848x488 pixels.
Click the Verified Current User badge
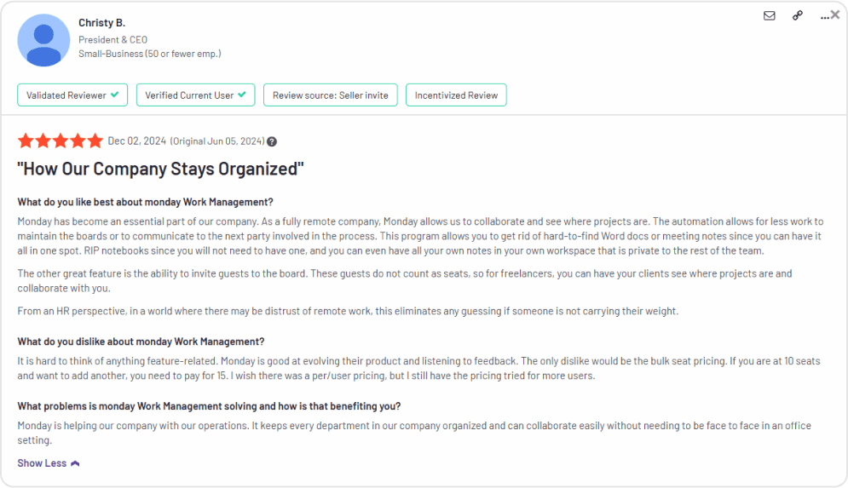[x=195, y=95]
